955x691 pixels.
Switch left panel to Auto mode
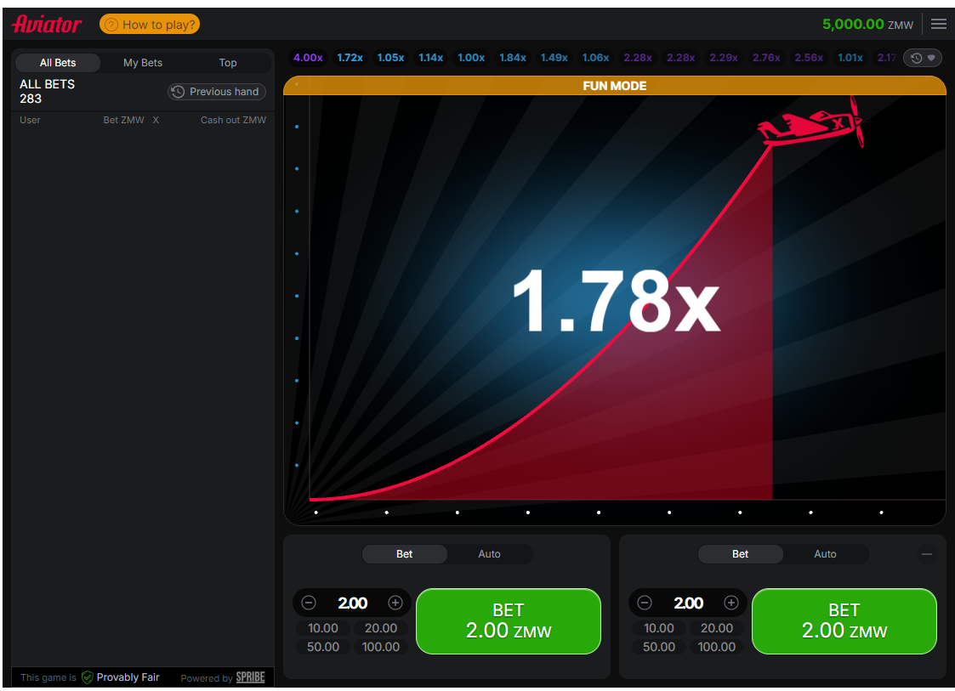tap(489, 554)
